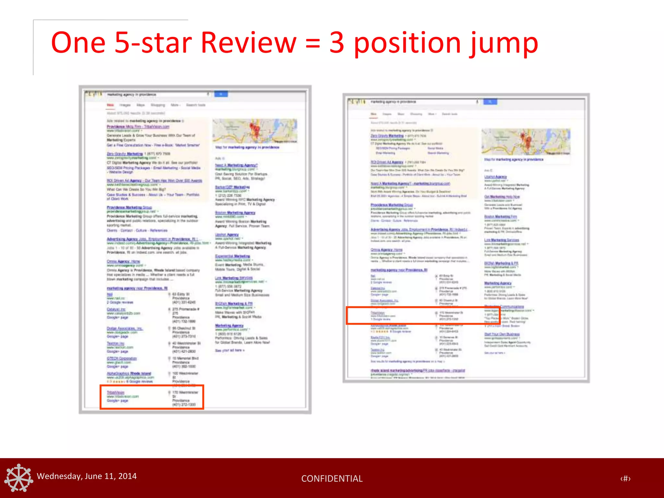Open the left screenshot map thumbnail
The width and height of the screenshot is (664, 498).
(x=255, y=131)
